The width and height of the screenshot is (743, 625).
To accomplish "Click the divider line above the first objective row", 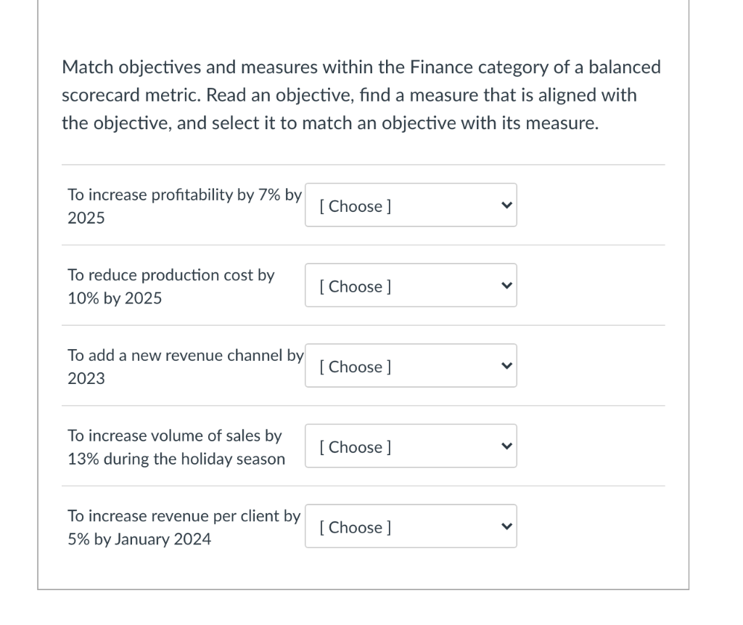I will pos(363,165).
